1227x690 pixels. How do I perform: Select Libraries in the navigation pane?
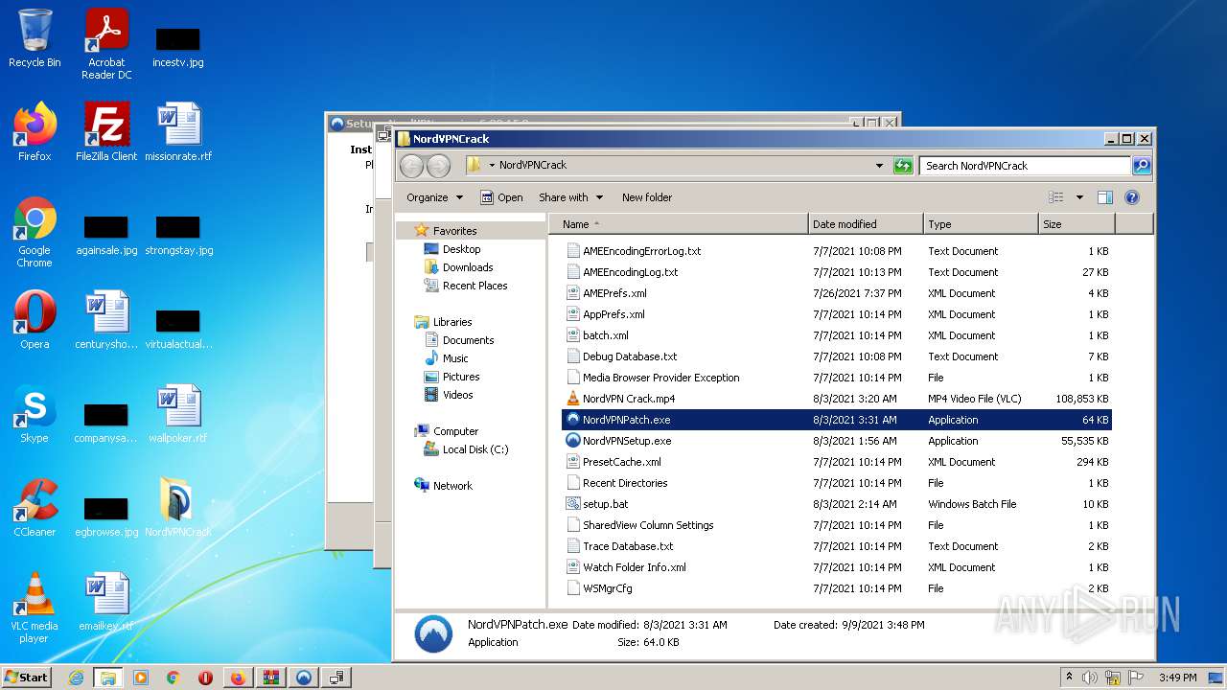point(452,322)
